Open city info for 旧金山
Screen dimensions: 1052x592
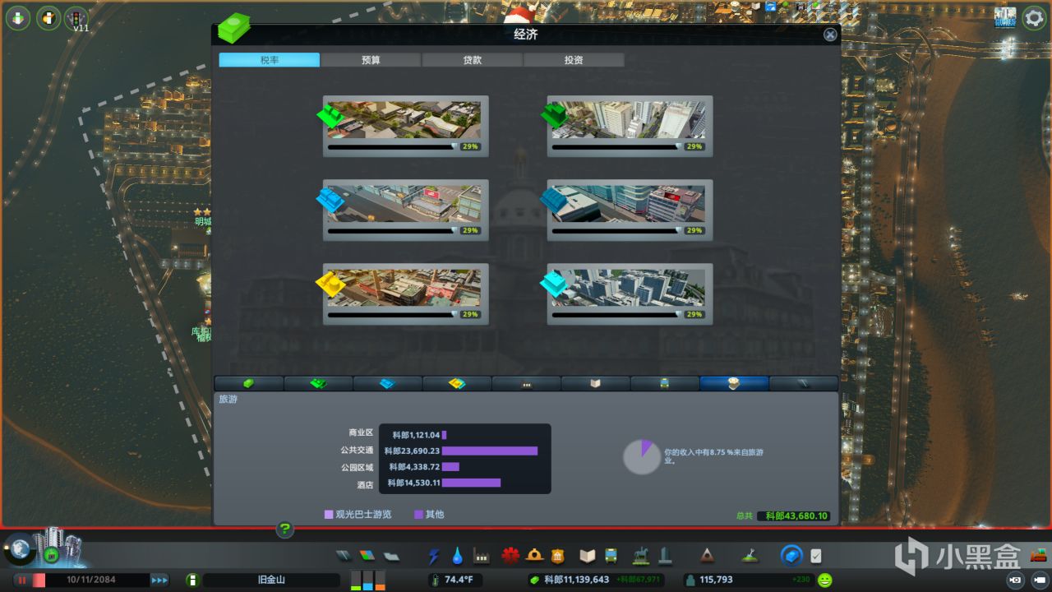(191, 580)
